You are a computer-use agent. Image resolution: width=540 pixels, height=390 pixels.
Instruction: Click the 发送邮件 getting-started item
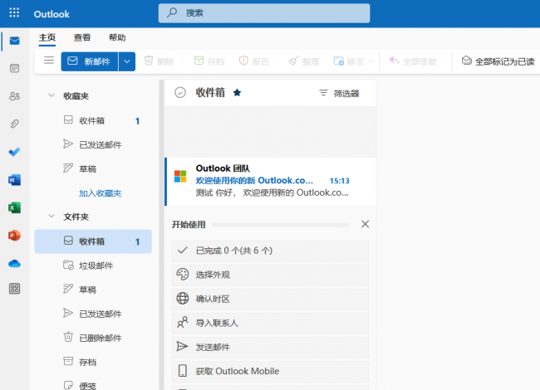[270, 347]
